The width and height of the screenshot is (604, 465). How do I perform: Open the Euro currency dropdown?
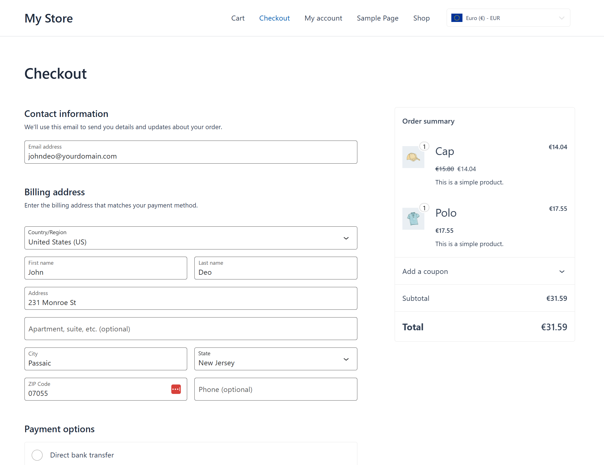(x=508, y=18)
